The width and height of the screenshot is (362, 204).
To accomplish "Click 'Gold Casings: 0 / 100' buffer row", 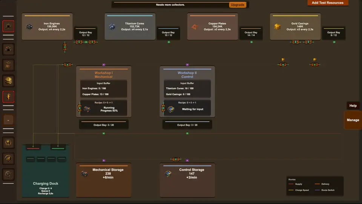I will pyautogui.click(x=178, y=94).
